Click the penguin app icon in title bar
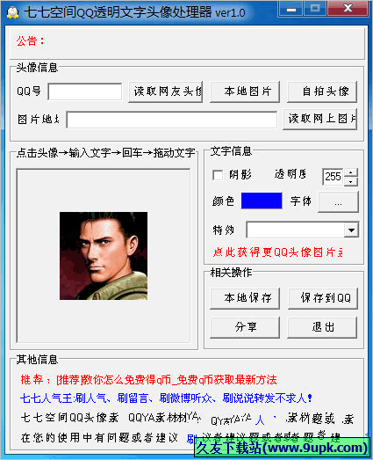This screenshot has height=460, width=373. tap(12, 12)
